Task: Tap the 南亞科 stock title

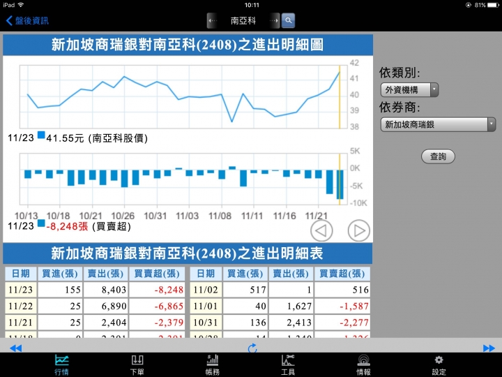Action: pyautogui.click(x=243, y=21)
